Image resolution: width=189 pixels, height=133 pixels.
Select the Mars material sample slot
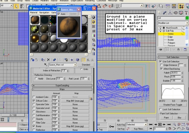35,20
